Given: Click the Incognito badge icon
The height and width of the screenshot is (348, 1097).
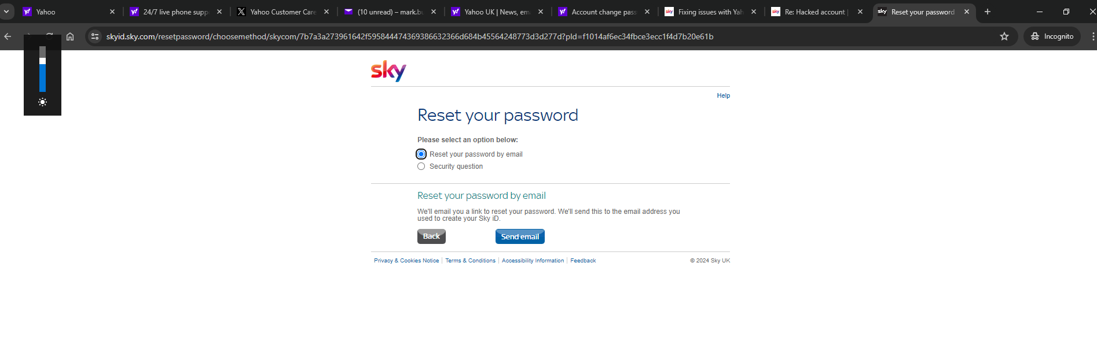Looking at the screenshot, I should [x=1034, y=36].
